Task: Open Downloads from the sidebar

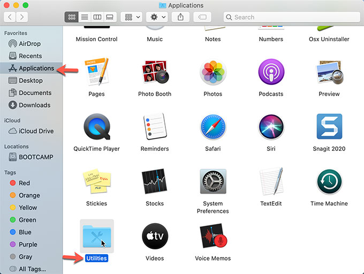Action: click(31, 105)
